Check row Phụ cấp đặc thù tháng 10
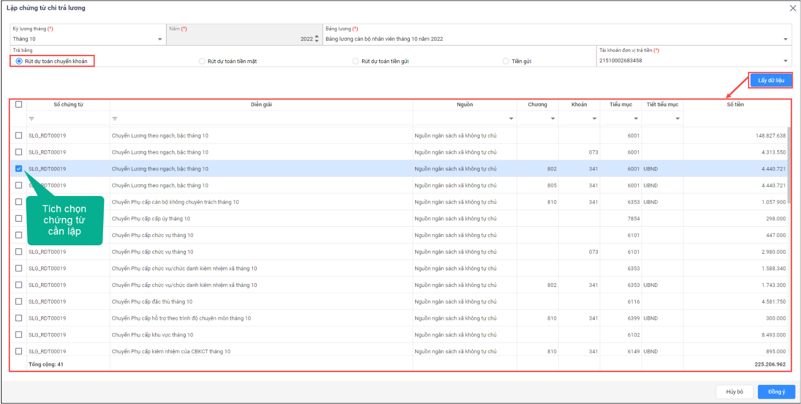Screen dimensions: 801x404 click(19, 302)
